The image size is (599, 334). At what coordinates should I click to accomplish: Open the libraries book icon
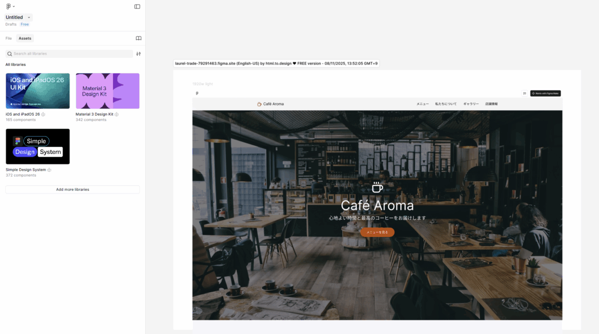click(x=138, y=38)
